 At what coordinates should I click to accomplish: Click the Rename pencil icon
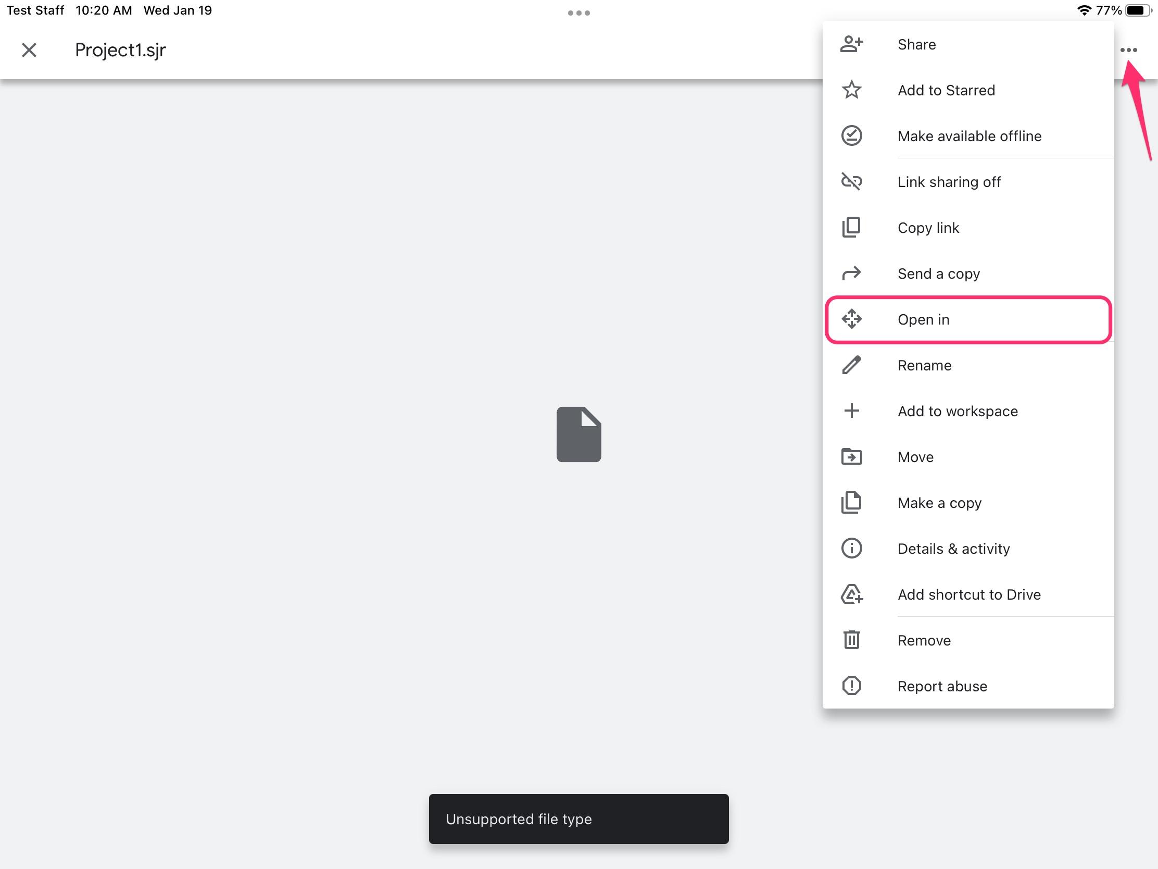tap(851, 365)
